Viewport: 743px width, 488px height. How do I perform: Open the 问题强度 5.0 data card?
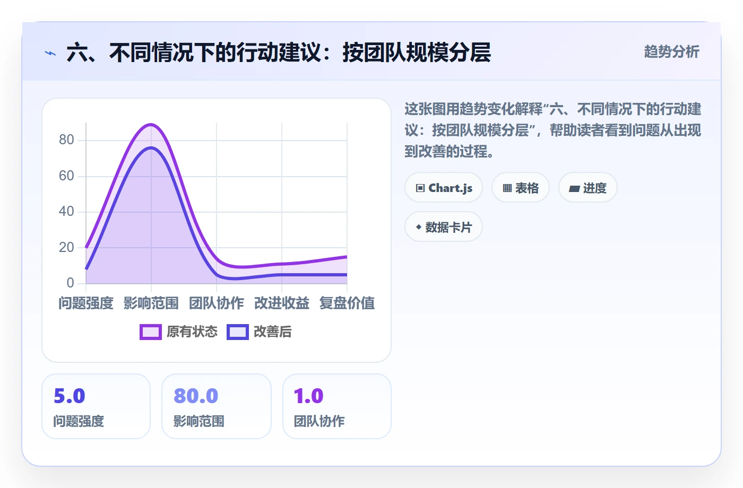[96, 406]
